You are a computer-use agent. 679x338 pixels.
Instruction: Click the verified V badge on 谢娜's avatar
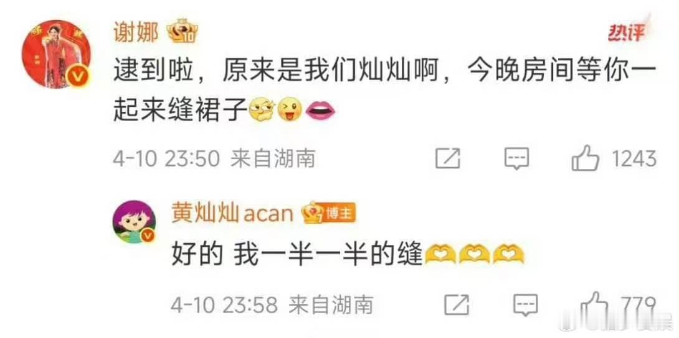(x=79, y=77)
